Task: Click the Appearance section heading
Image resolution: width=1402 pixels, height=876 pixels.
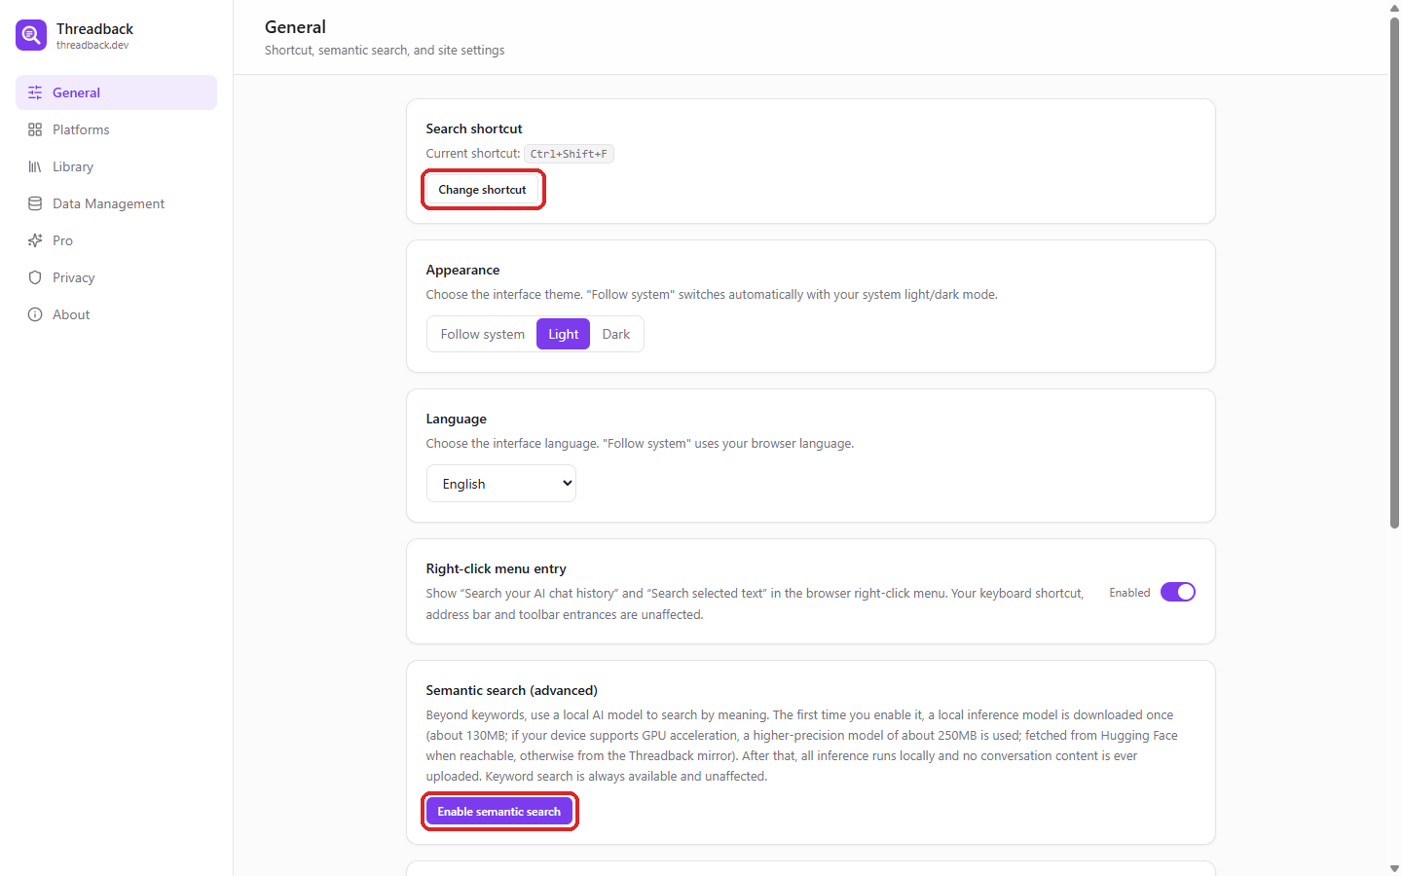Action: (x=462, y=270)
